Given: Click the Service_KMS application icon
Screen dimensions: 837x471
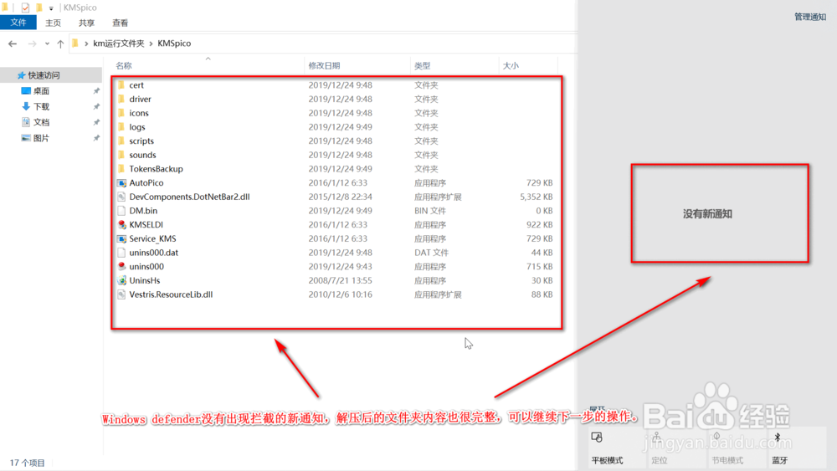Looking at the screenshot, I should 121,238.
